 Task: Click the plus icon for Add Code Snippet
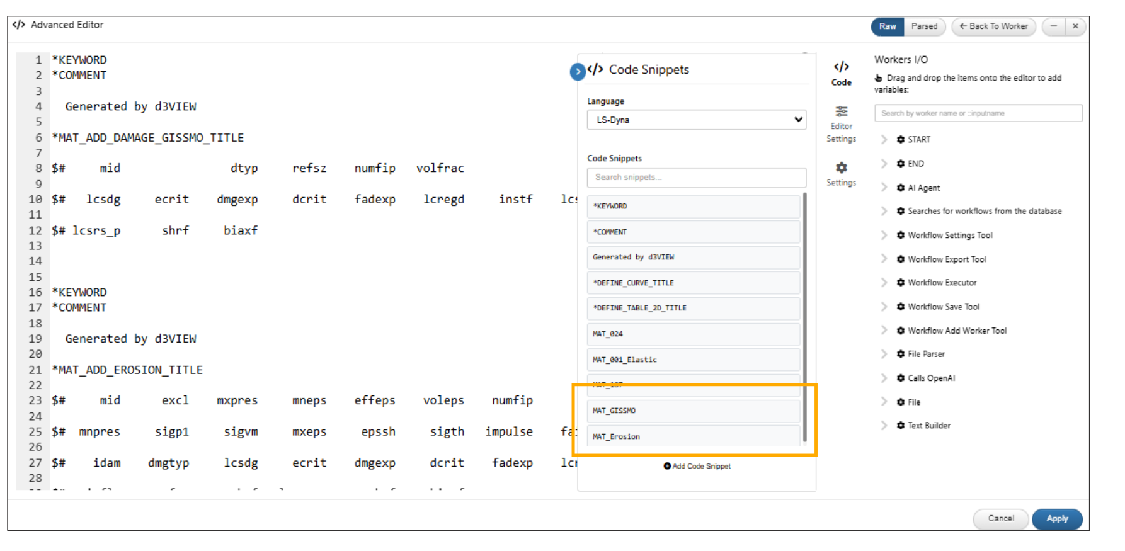[x=667, y=466]
